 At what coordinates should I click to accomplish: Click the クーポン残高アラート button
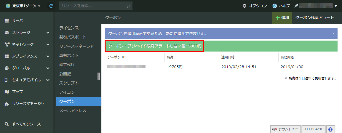coord(315,18)
